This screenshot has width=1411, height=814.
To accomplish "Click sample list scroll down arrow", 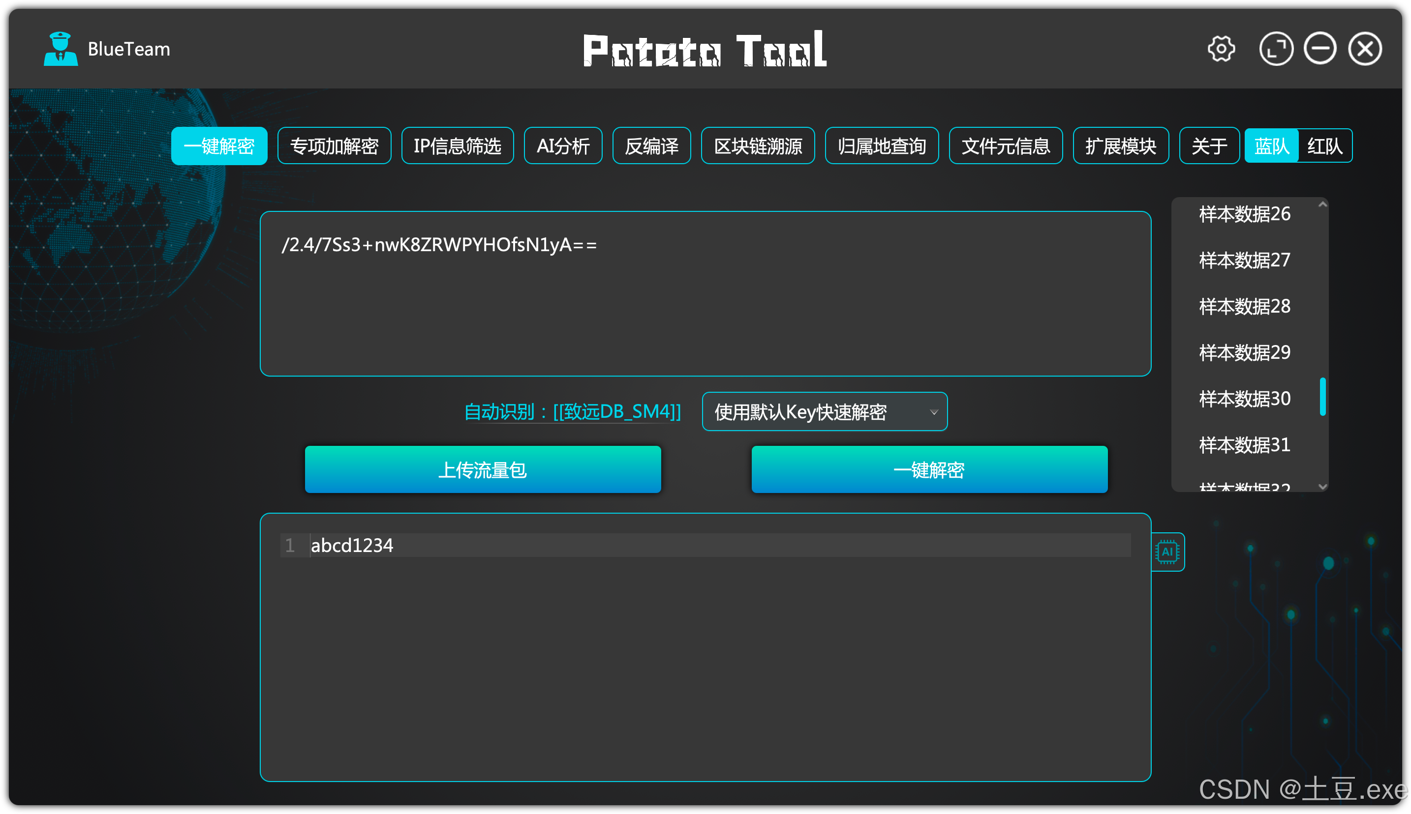I will click(x=1322, y=487).
